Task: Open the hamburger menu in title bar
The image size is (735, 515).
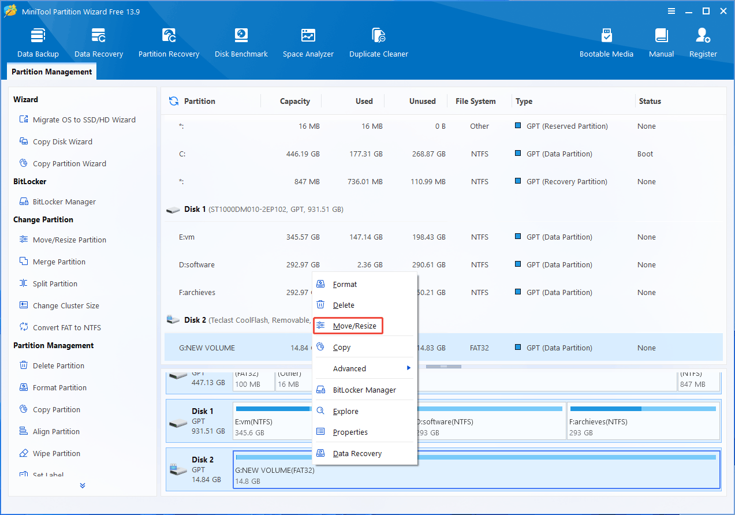Action: 671,11
